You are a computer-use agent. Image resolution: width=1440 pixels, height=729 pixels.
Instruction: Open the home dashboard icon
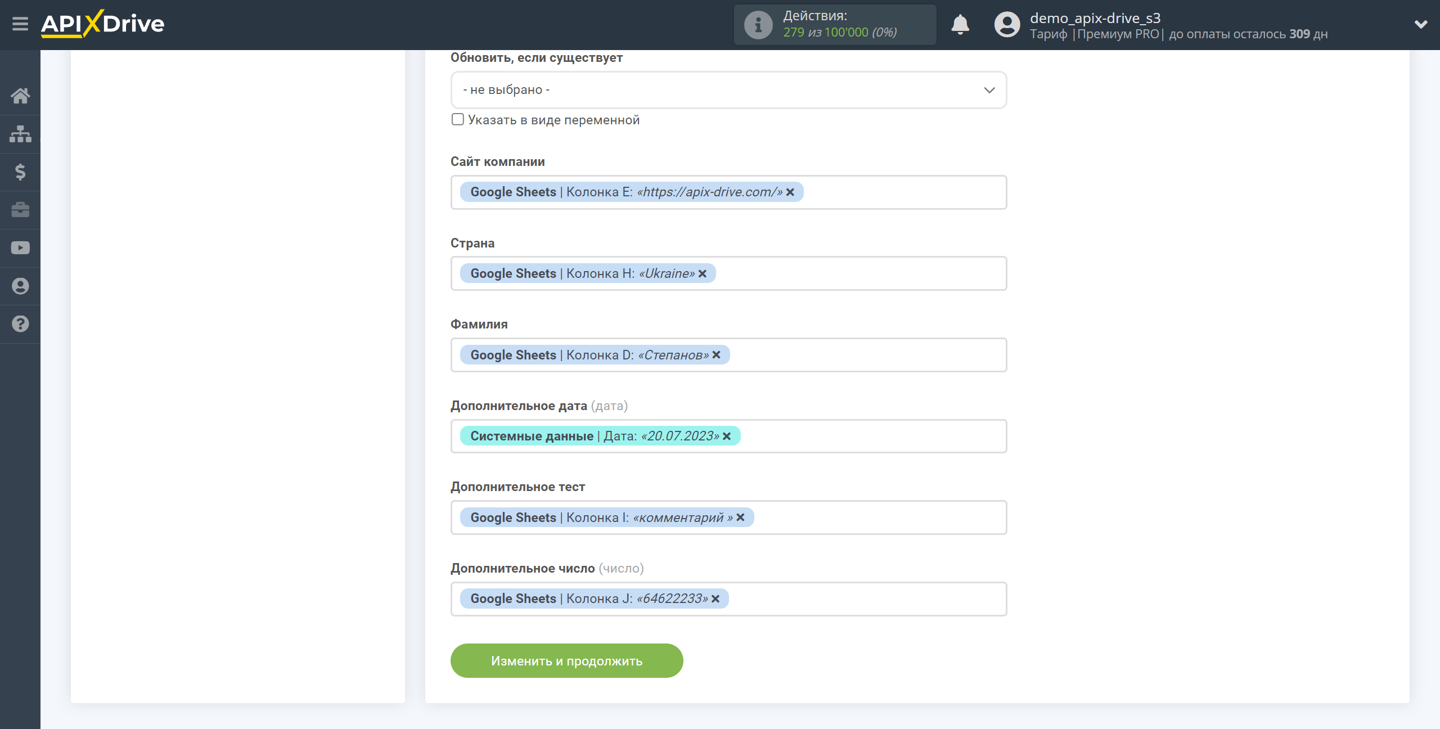pyautogui.click(x=20, y=96)
